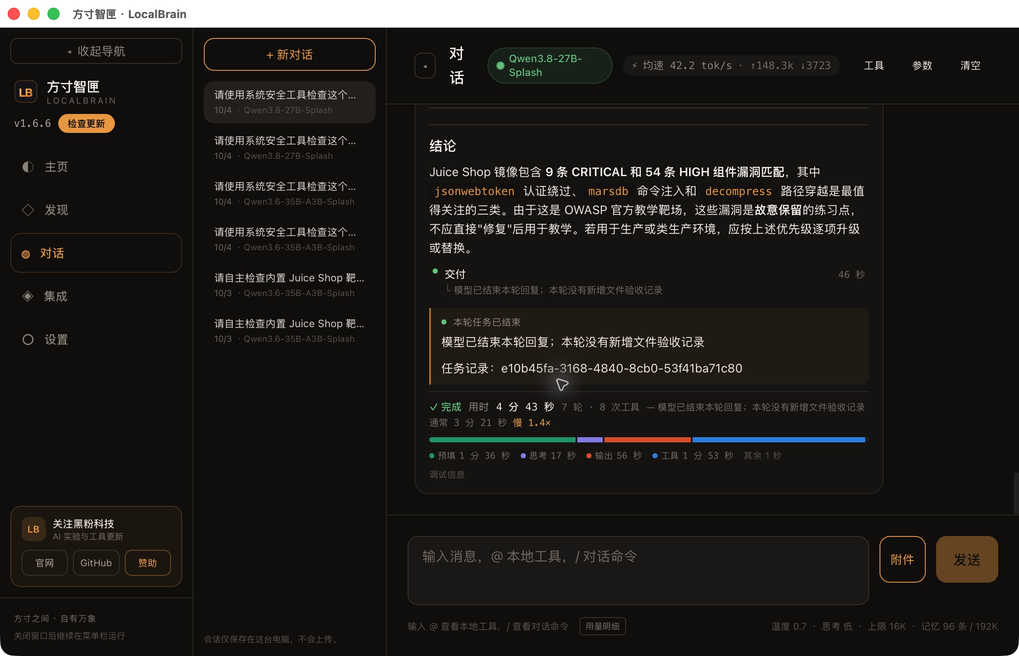The height and width of the screenshot is (656, 1019).
Task: Open the 工具 panel in header
Action: pos(873,66)
